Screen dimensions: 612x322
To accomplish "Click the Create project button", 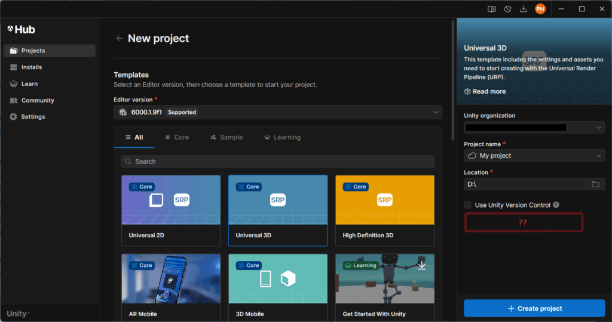I will click(534, 308).
